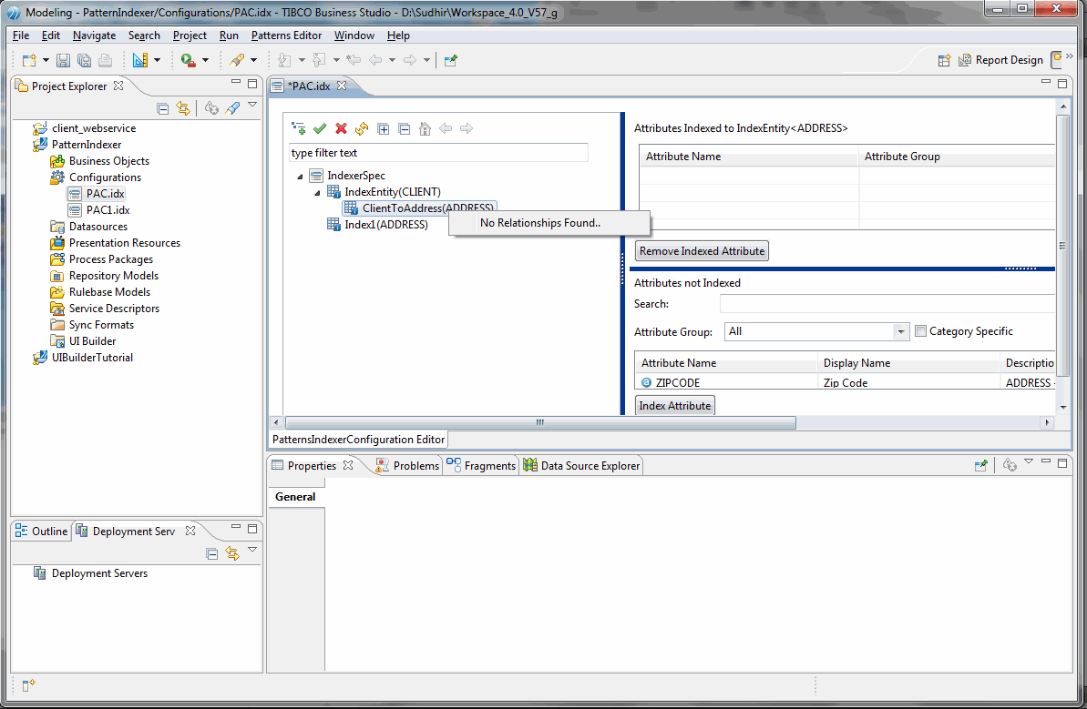Open the Search toolbar dropdown arrow
1087x709 pixels.
tap(253, 60)
